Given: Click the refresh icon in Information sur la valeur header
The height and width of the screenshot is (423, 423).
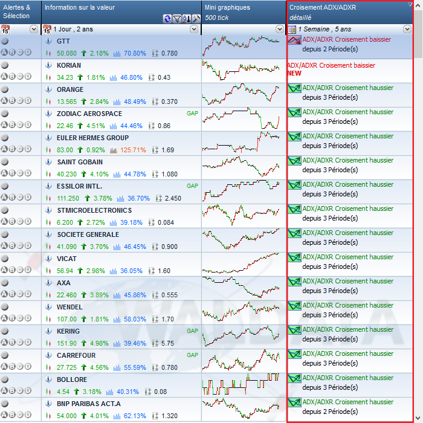Looking at the screenshot, I should [167, 19].
